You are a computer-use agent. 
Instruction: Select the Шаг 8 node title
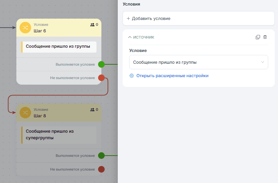[x=40, y=116]
